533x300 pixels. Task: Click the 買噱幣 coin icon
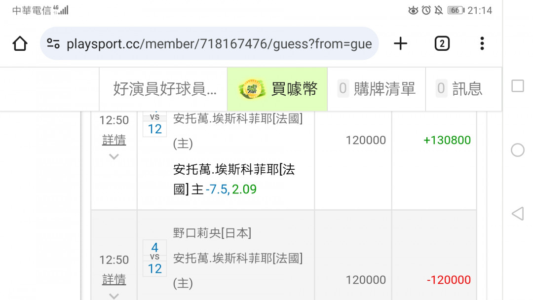click(x=252, y=89)
